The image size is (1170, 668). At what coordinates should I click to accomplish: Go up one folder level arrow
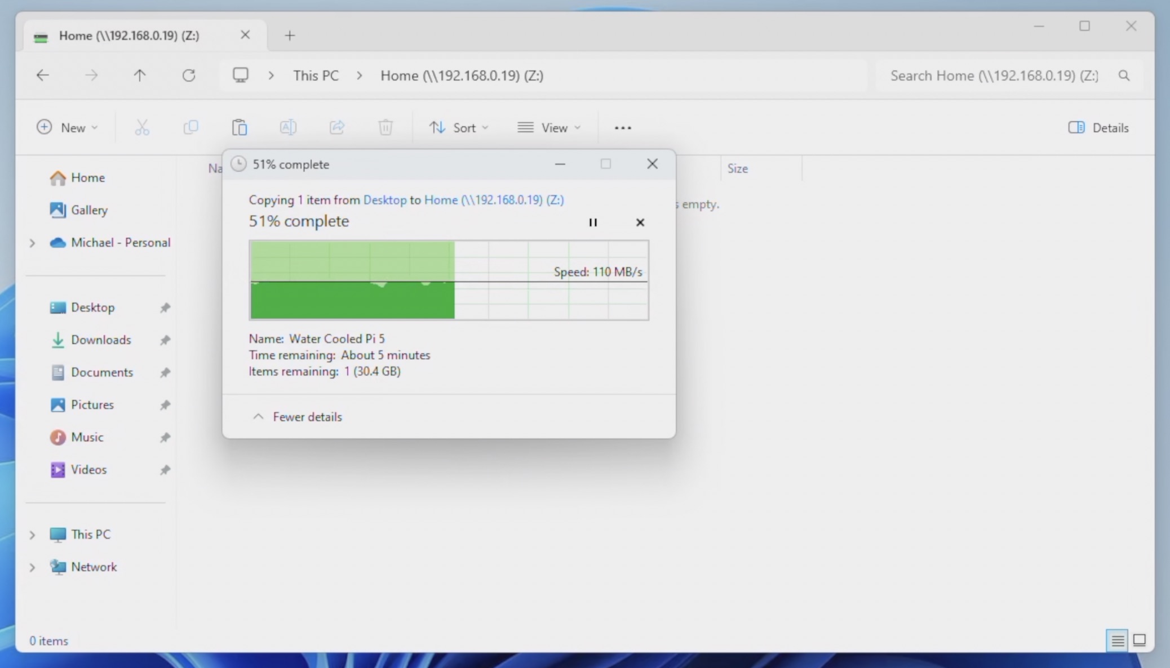click(x=140, y=75)
